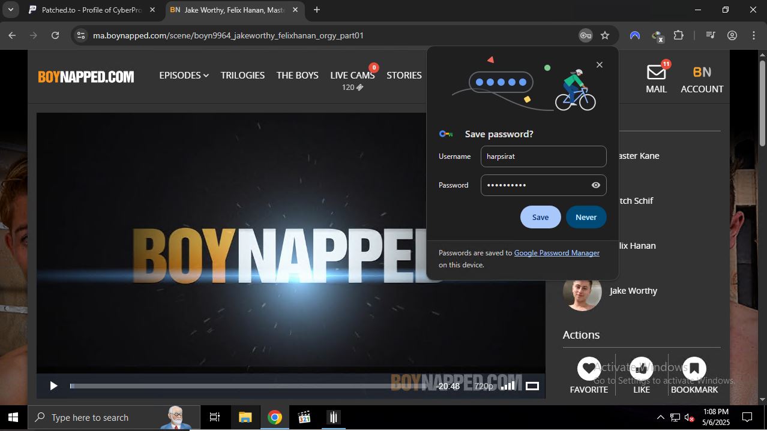The height and width of the screenshot is (431, 767).
Task: Click the page vertical scrollbar
Action: (x=762, y=102)
